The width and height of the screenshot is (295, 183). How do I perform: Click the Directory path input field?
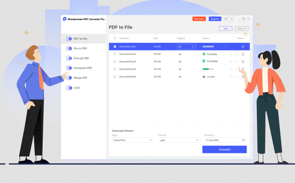click(x=221, y=140)
